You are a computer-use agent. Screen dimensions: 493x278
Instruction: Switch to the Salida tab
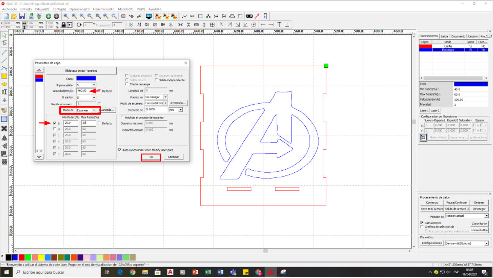pyautogui.click(x=444, y=36)
